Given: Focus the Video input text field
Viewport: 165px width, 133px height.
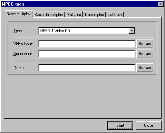Looking at the screenshot, I should 87,44.
